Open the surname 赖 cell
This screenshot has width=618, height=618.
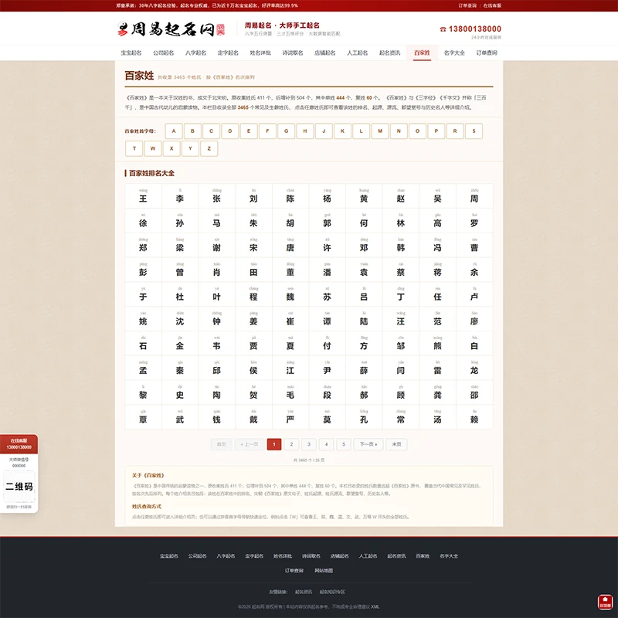coord(474,417)
